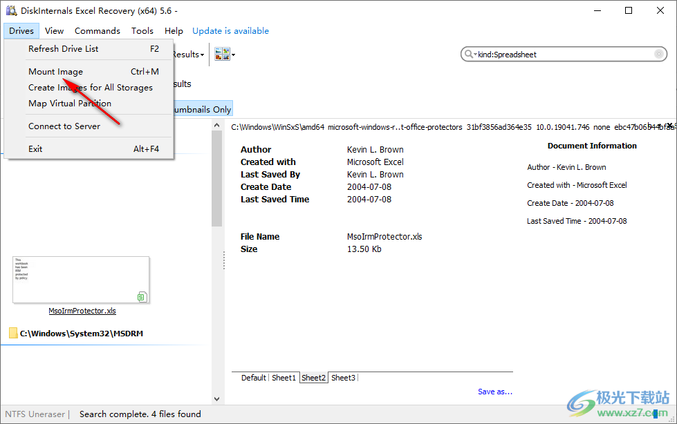This screenshot has width=677, height=424.
Task: Open the Commands menu
Action: [x=97, y=31]
